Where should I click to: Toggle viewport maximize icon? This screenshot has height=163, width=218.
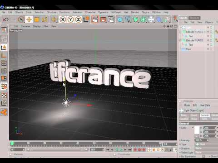175,26
